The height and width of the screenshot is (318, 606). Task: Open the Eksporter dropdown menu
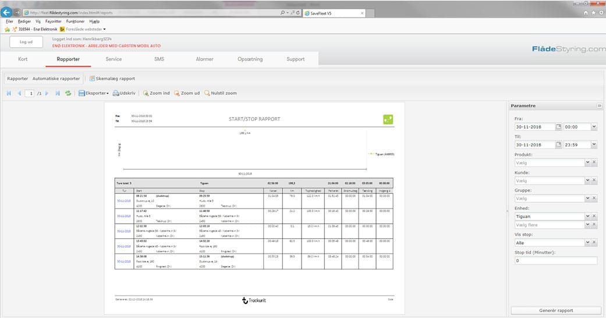(x=94, y=93)
